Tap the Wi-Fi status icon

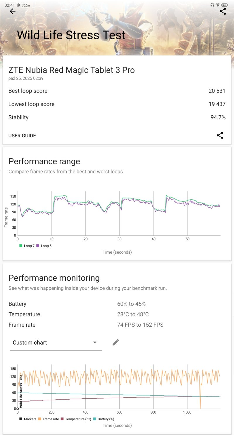[218, 5]
